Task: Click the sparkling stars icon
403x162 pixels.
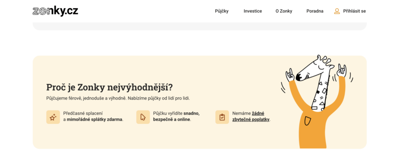Action: 53,117
